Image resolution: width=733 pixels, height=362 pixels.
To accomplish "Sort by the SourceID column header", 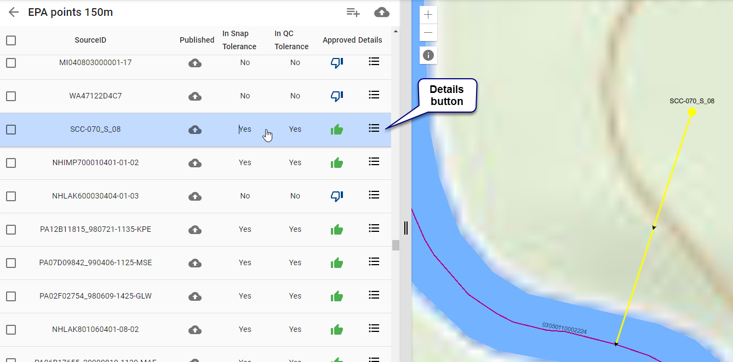I will pyautogui.click(x=90, y=40).
